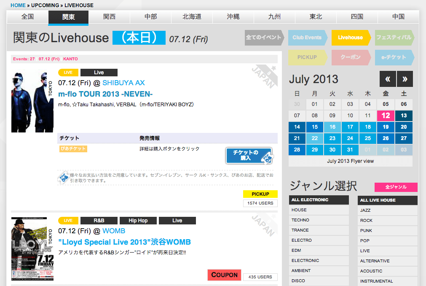Filter by クーポン category
The width and height of the screenshot is (426, 286).
pyautogui.click(x=351, y=57)
